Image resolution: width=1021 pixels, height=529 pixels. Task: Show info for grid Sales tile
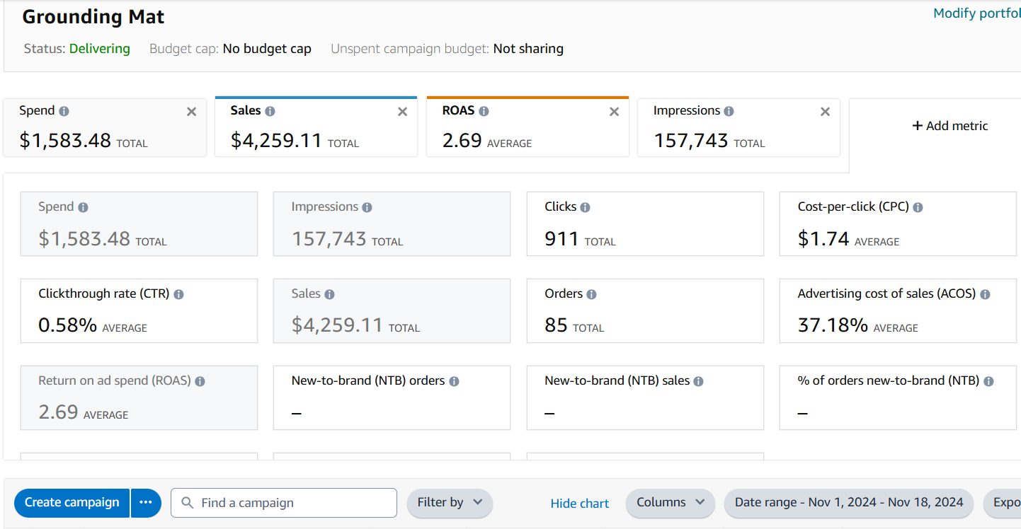click(x=329, y=294)
